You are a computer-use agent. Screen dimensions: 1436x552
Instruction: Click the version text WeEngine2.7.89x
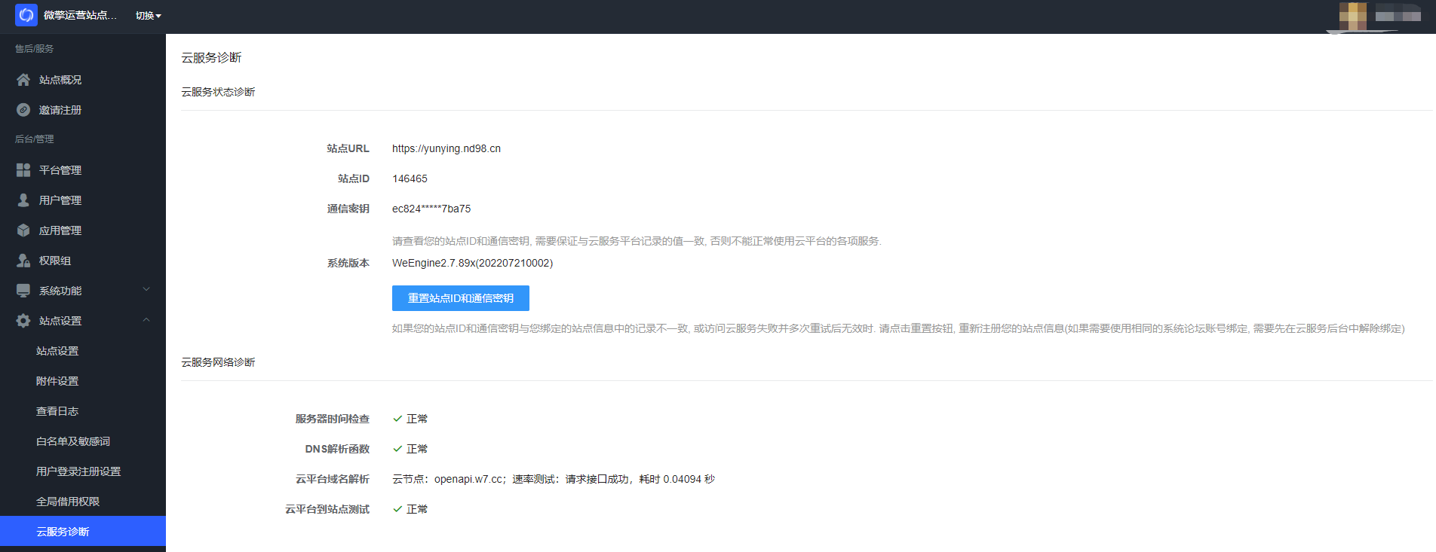pyautogui.click(x=472, y=263)
